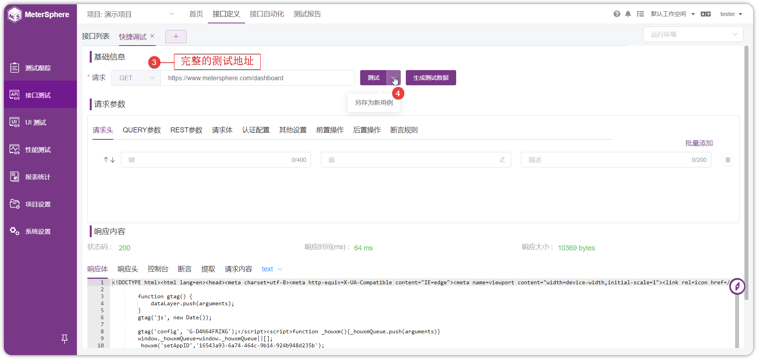
Task: Open 测试报告 in top navigation
Action: [307, 14]
